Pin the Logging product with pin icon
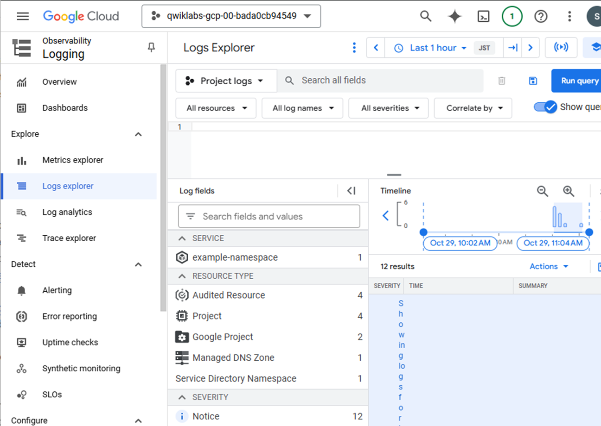The image size is (601, 426). click(151, 47)
